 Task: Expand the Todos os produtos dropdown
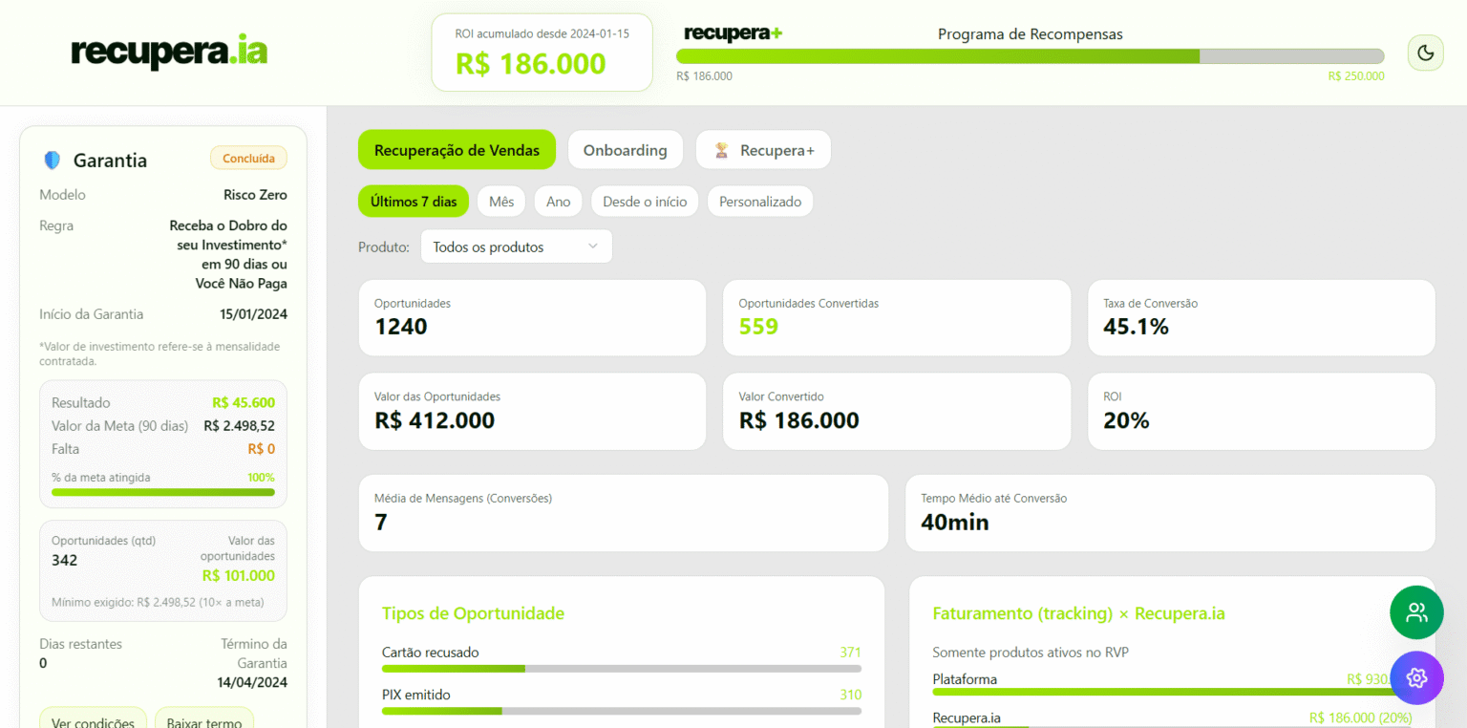coord(516,246)
